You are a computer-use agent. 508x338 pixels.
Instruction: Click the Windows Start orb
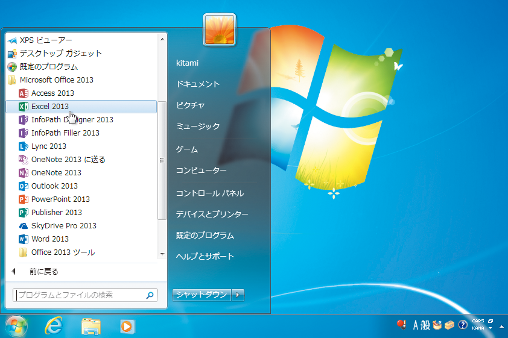(x=16, y=326)
